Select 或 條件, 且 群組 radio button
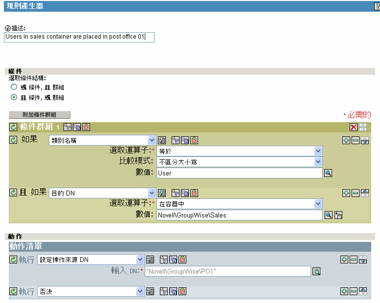This screenshot has height=303, width=380. [x=14, y=87]
